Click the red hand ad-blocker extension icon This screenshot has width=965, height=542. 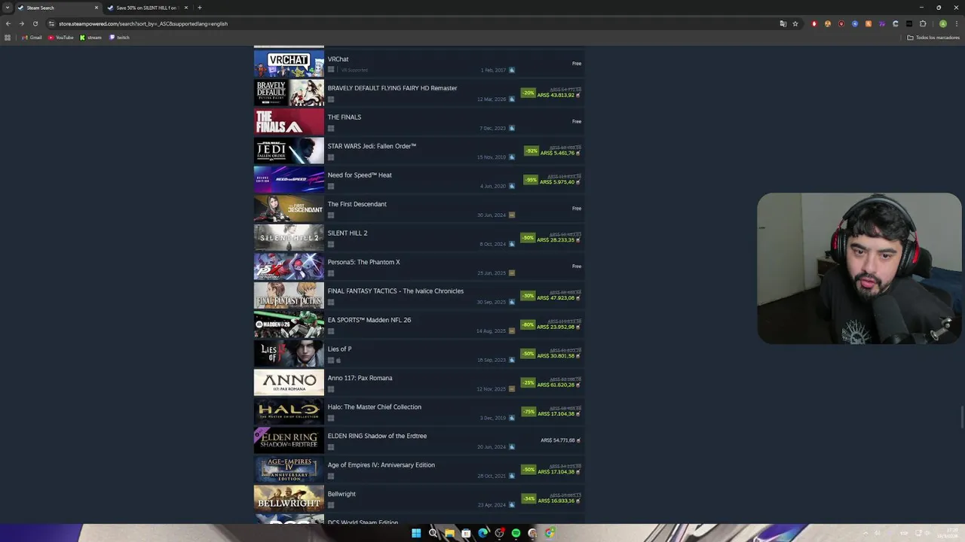pyautogui.click(x=814, y=23)
